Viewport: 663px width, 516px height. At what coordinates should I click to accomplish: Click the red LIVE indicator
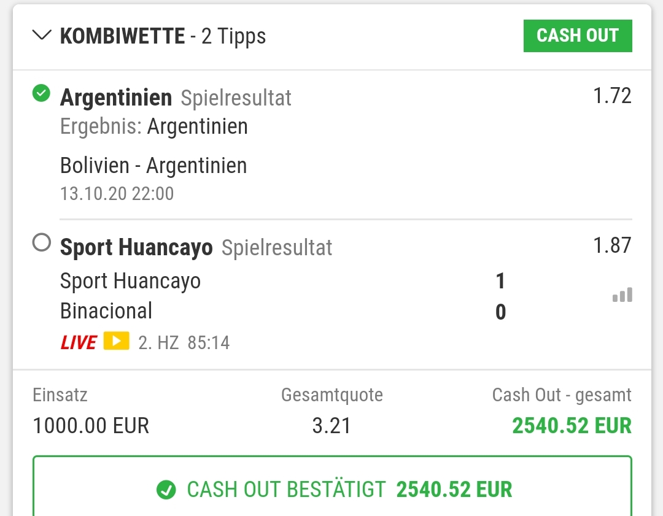(x=78, y=342)
